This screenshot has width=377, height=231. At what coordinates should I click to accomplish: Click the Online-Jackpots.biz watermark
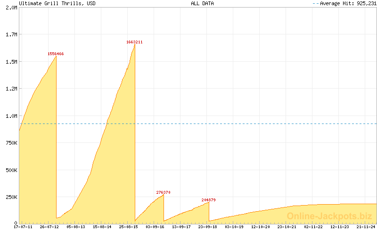(329, 216)
